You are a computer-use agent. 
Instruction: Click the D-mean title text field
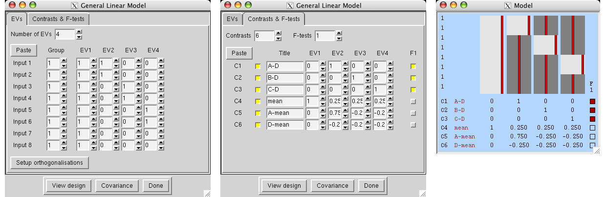point(285,125)
